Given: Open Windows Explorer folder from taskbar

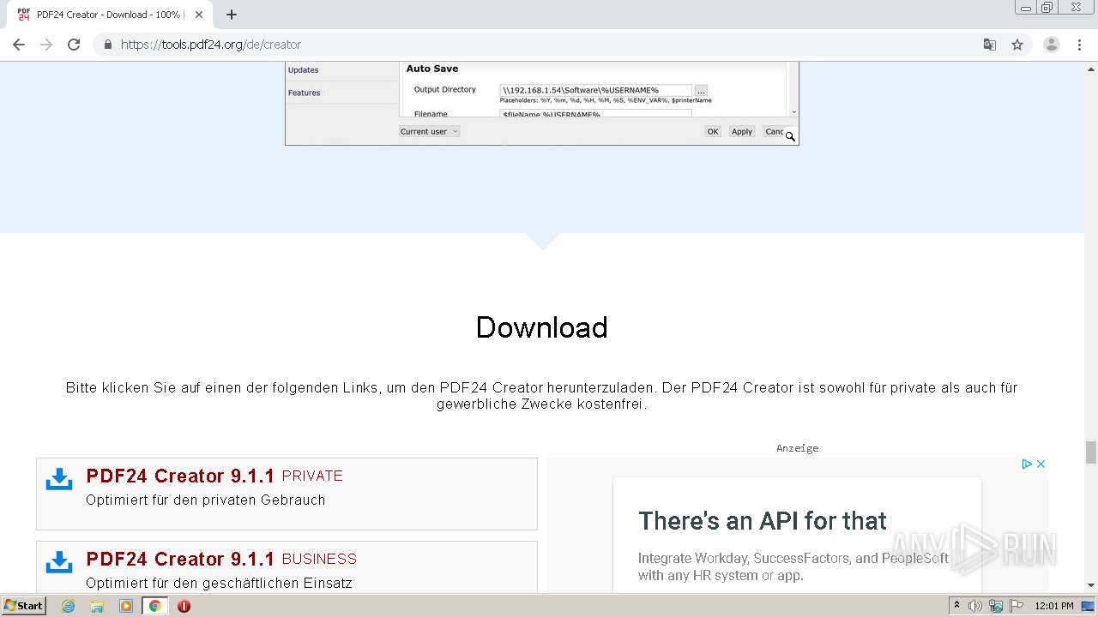Looking at the screenshot, I should coord(97,606).
